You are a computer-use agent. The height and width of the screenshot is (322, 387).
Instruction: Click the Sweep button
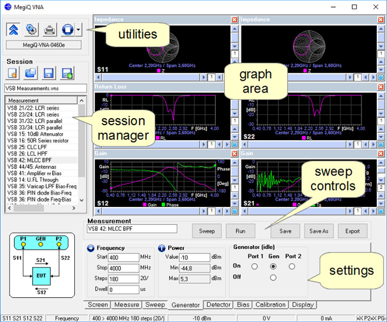click(207, 231)
